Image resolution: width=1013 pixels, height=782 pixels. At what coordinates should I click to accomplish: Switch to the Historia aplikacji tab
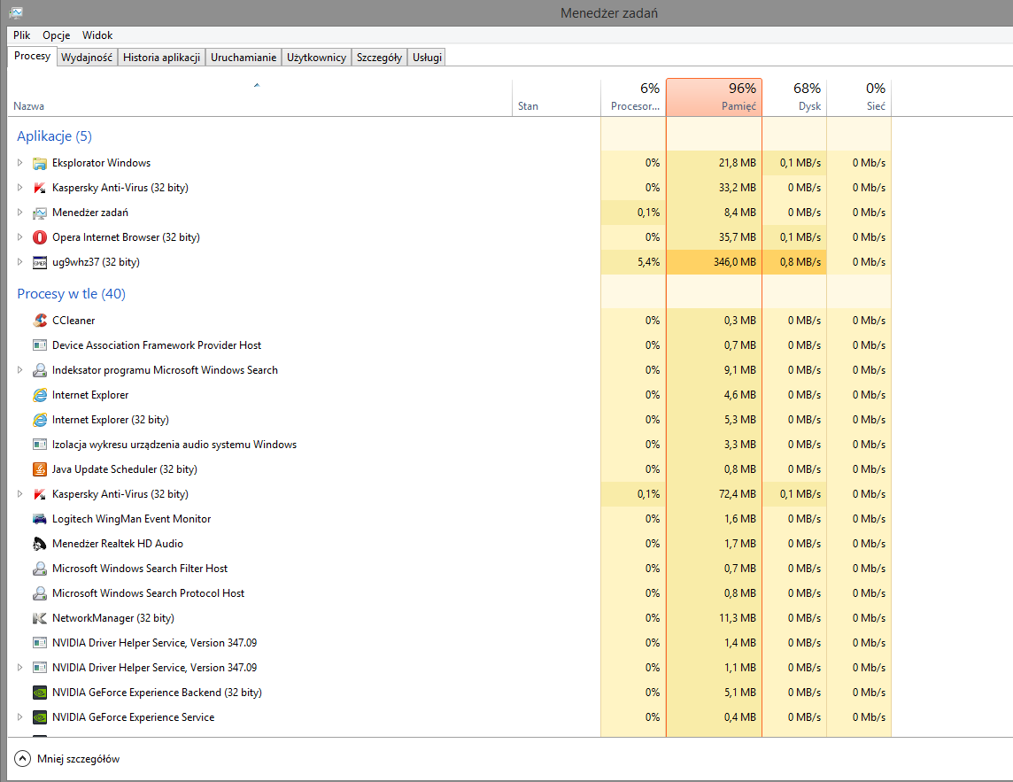coord(161,58)
